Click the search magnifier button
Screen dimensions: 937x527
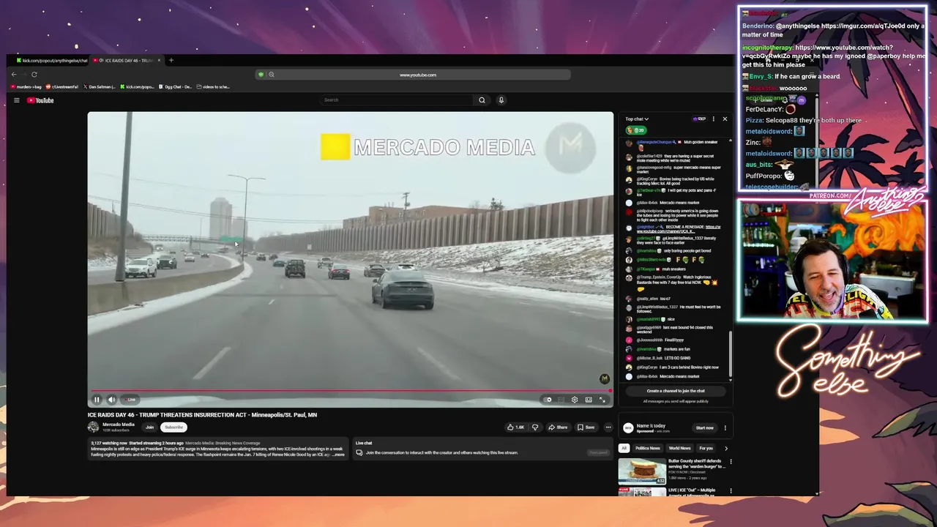click(x=482, y=100)
